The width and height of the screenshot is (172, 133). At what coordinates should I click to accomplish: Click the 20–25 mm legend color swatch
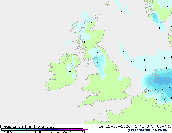(x=49, y=129)
